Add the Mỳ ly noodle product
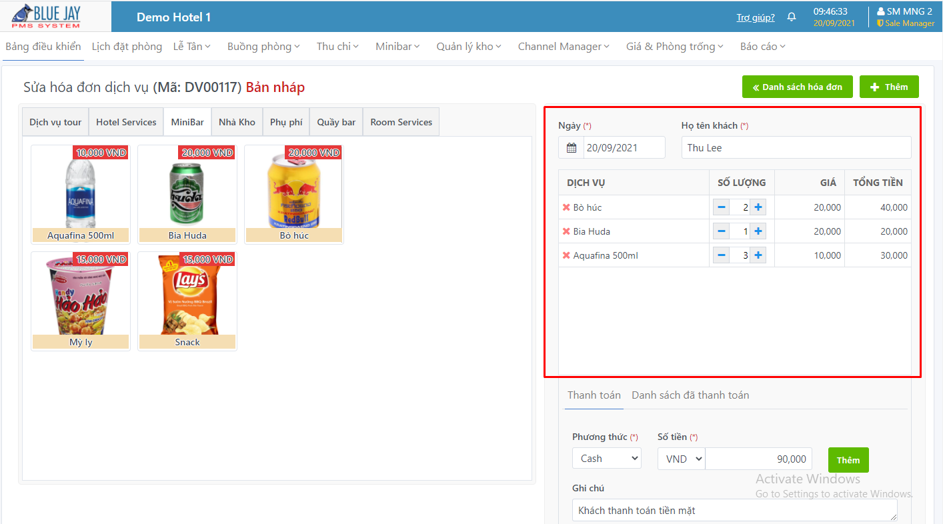The height and width of the screenshot is (524, 943). [81, 301]
